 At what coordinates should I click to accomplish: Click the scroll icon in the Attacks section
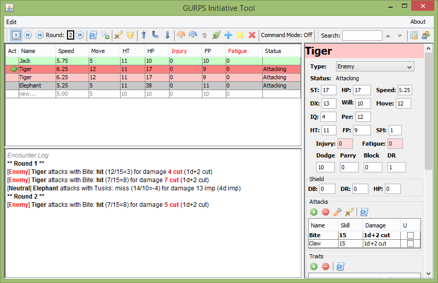click(364, 212)
